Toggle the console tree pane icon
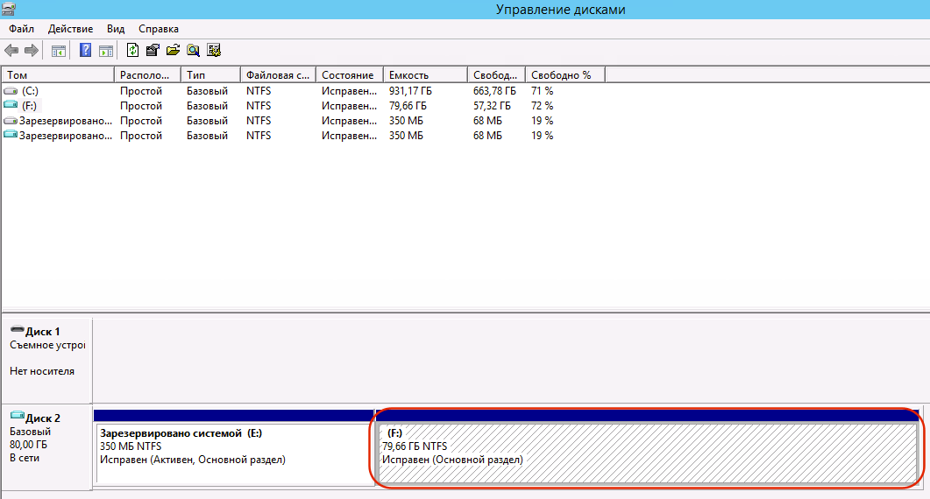 (x=59, y=50)
